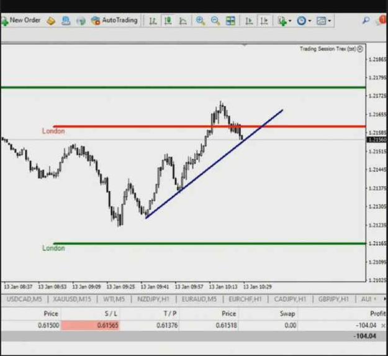Image resolution: width=388 pixels, height=356 pixels.
Task: Click the Trading Session Trex label
Action: click(328, 48)
